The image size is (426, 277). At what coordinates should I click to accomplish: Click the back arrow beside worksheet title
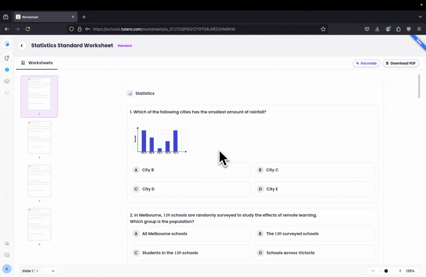click(x=22, y=46)
